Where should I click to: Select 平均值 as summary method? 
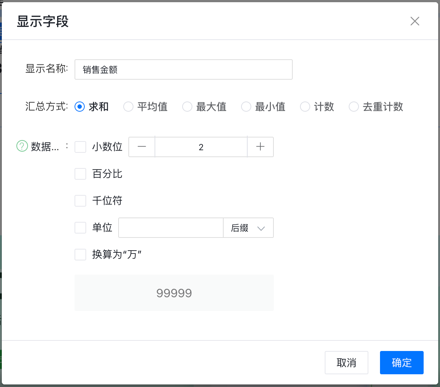coord(128,107)
